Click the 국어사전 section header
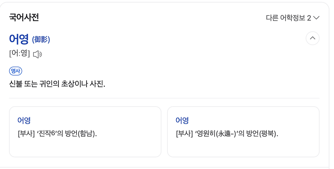The image size is (334, 169). click(24, 17)
